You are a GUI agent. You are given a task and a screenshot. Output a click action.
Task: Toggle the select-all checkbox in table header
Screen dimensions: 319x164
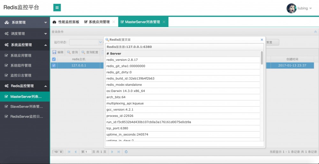pyautogui.click(x=54, y=59)
